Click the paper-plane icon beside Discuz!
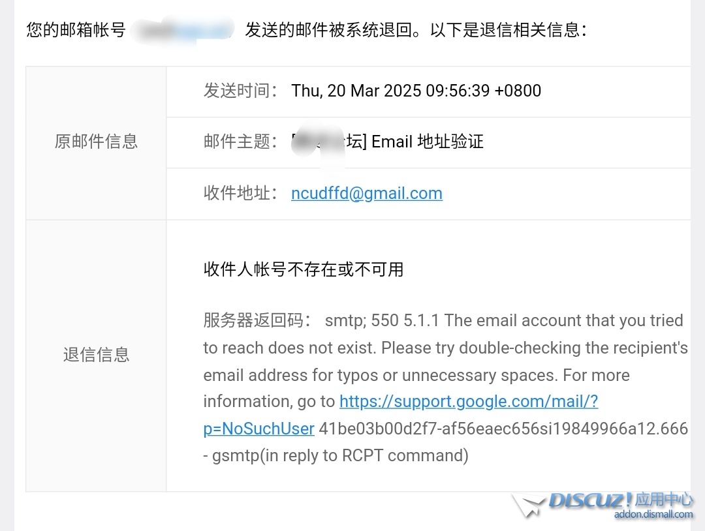Image resolution: width=705 pixels, height=531 pixels. [527, 506]
